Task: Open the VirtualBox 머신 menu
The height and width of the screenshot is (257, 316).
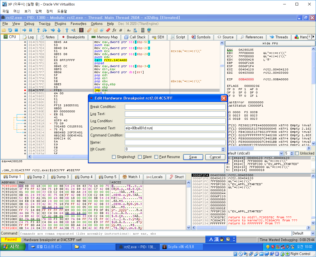Action: 17,11
